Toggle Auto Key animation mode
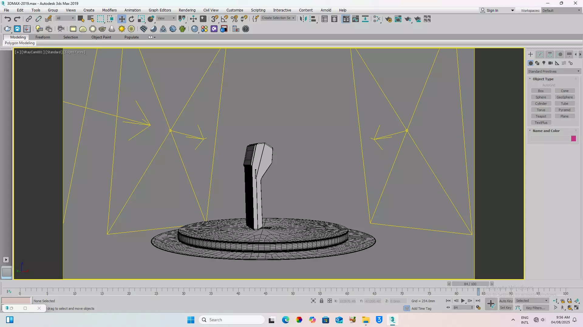 click(506, 301)
